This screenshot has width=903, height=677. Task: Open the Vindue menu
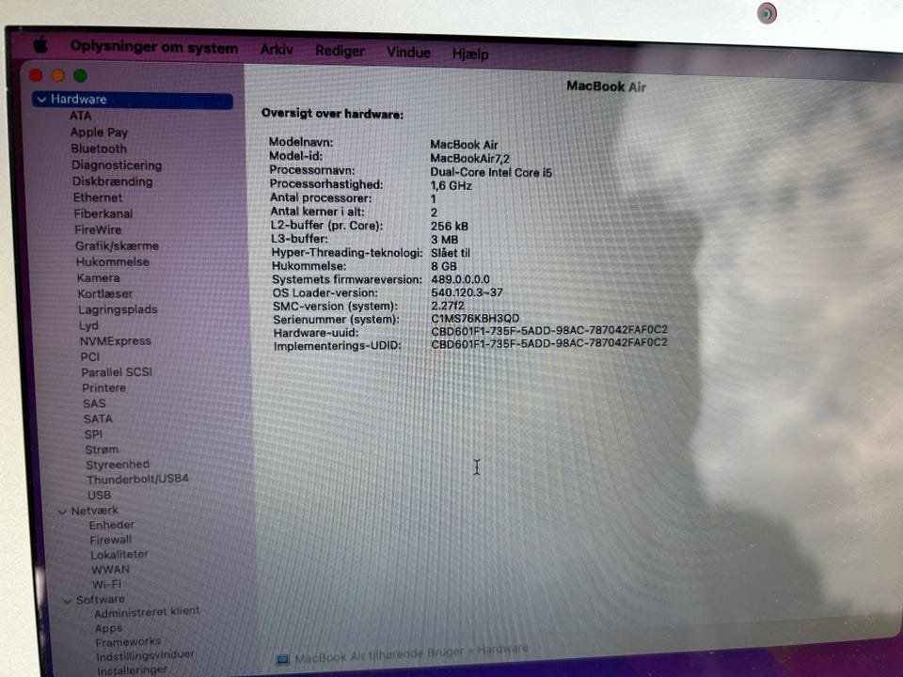[408, 53]
